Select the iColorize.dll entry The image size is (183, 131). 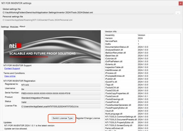tap(142, 59)
